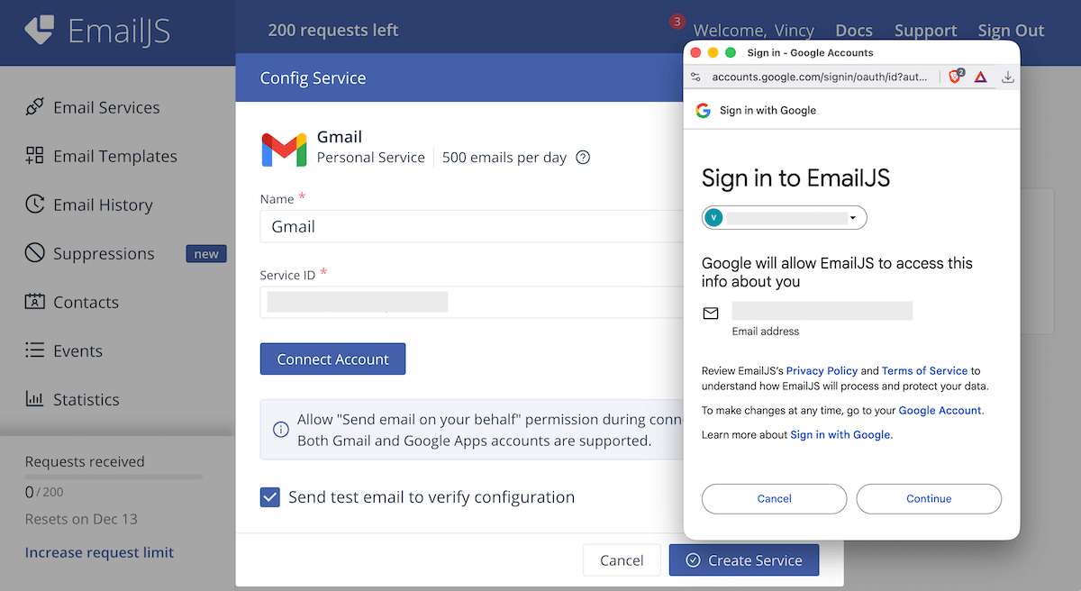Click the Create Service button
Viewport: 1081px width, 591px height.
[743, 560]
